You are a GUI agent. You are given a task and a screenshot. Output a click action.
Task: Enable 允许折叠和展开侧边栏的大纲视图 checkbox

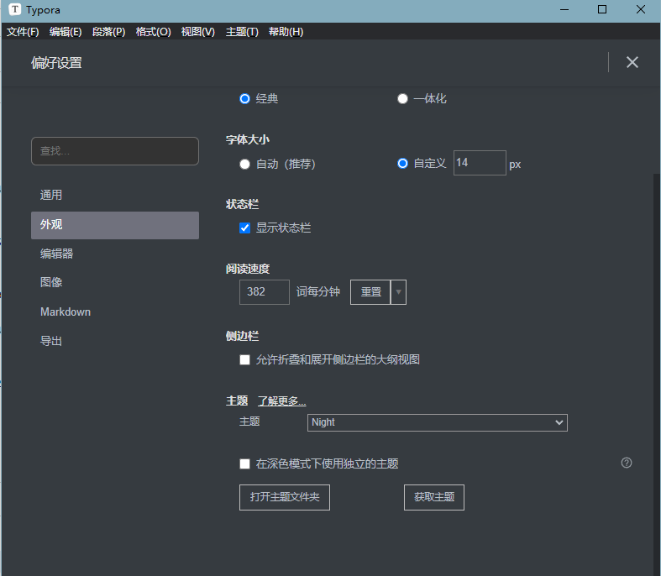[244, 360]
